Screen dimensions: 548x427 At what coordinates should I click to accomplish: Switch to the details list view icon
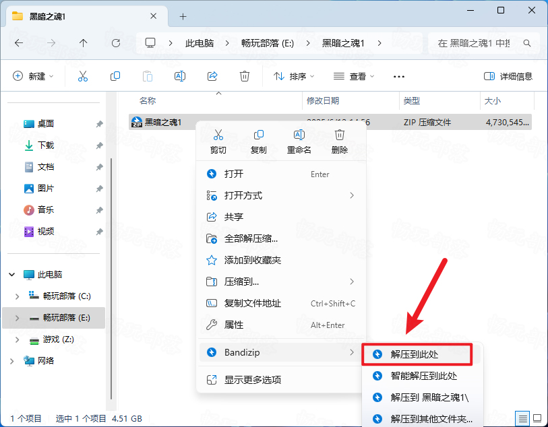[x=523, y=418]
